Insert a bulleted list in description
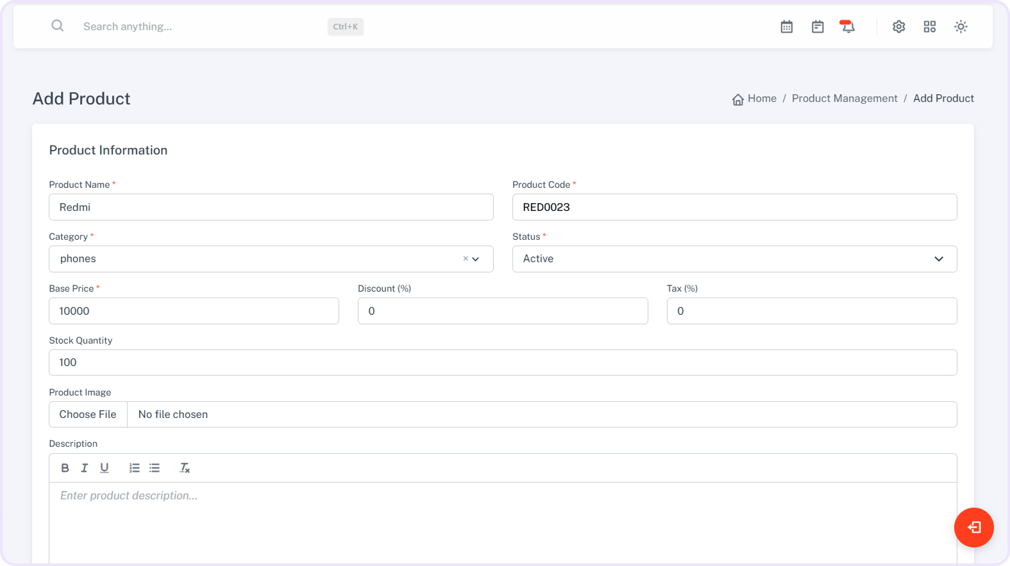The width and height of the screenshot is (1010, 566). pos(155,468)
